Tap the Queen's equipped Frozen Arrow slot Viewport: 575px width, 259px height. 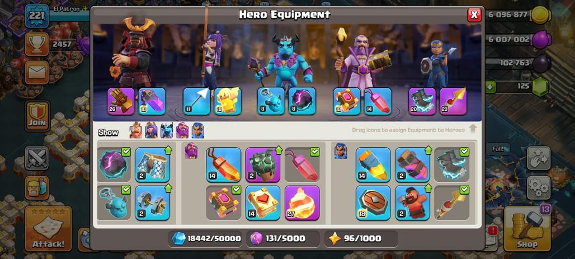196,101
